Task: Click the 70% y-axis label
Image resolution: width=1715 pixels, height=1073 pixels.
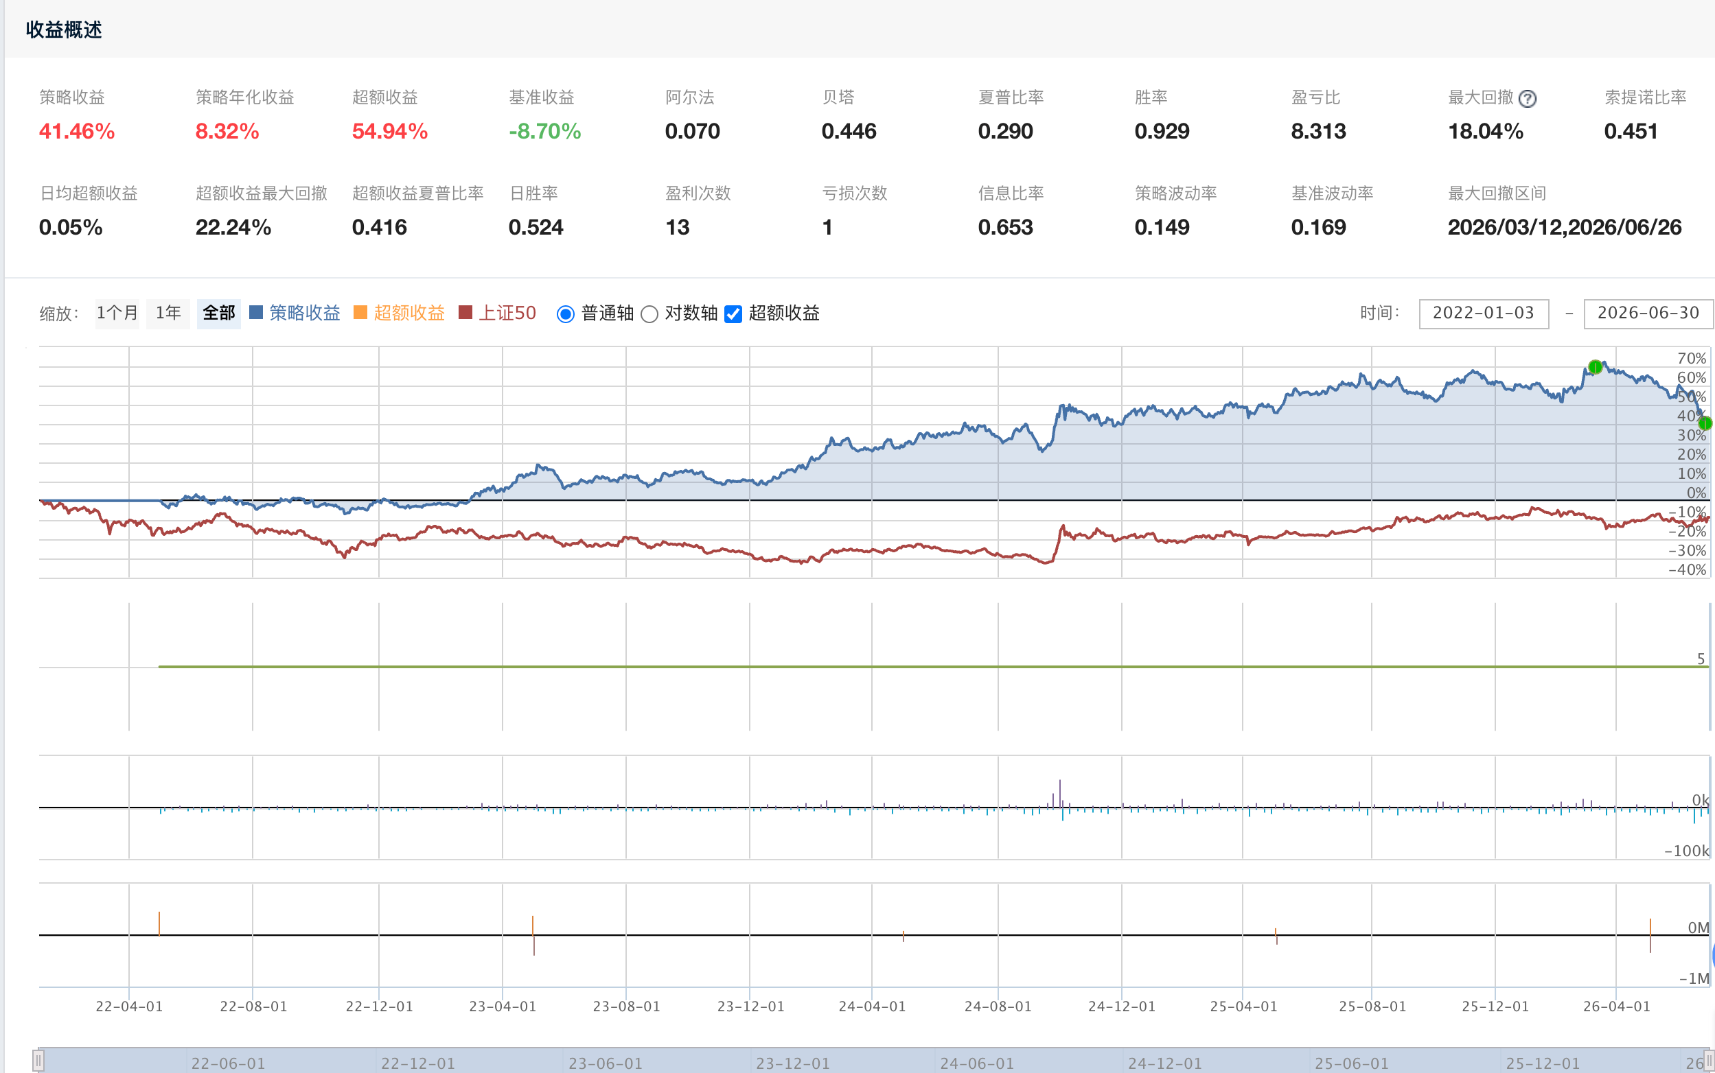Action: click(1692, 358)
